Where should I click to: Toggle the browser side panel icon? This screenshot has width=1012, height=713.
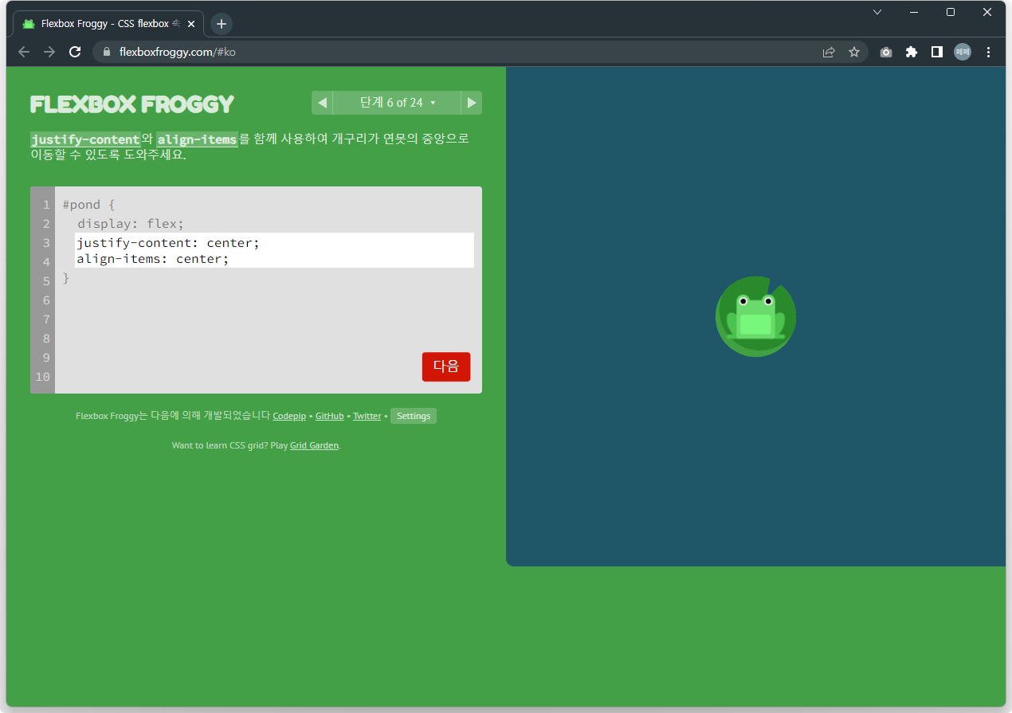pyautogui.click(x=937, y=52)
